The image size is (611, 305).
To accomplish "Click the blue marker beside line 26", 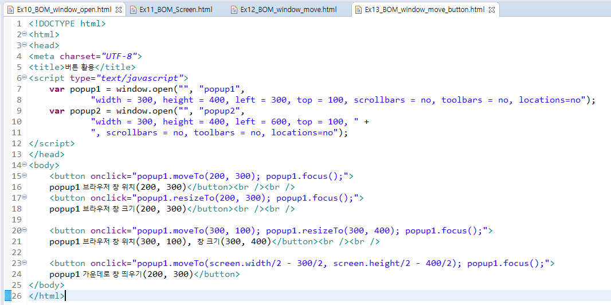I will [x=7, y=296].
